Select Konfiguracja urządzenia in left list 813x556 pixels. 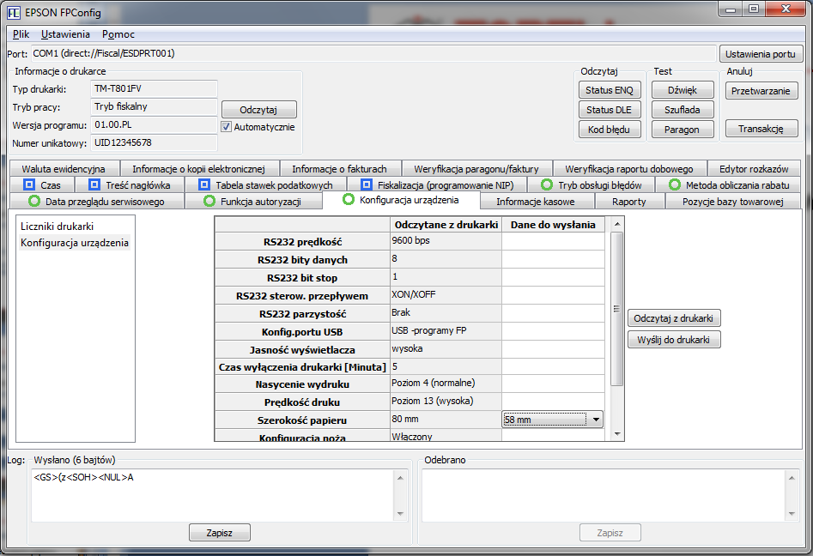(x=75, y=243)
